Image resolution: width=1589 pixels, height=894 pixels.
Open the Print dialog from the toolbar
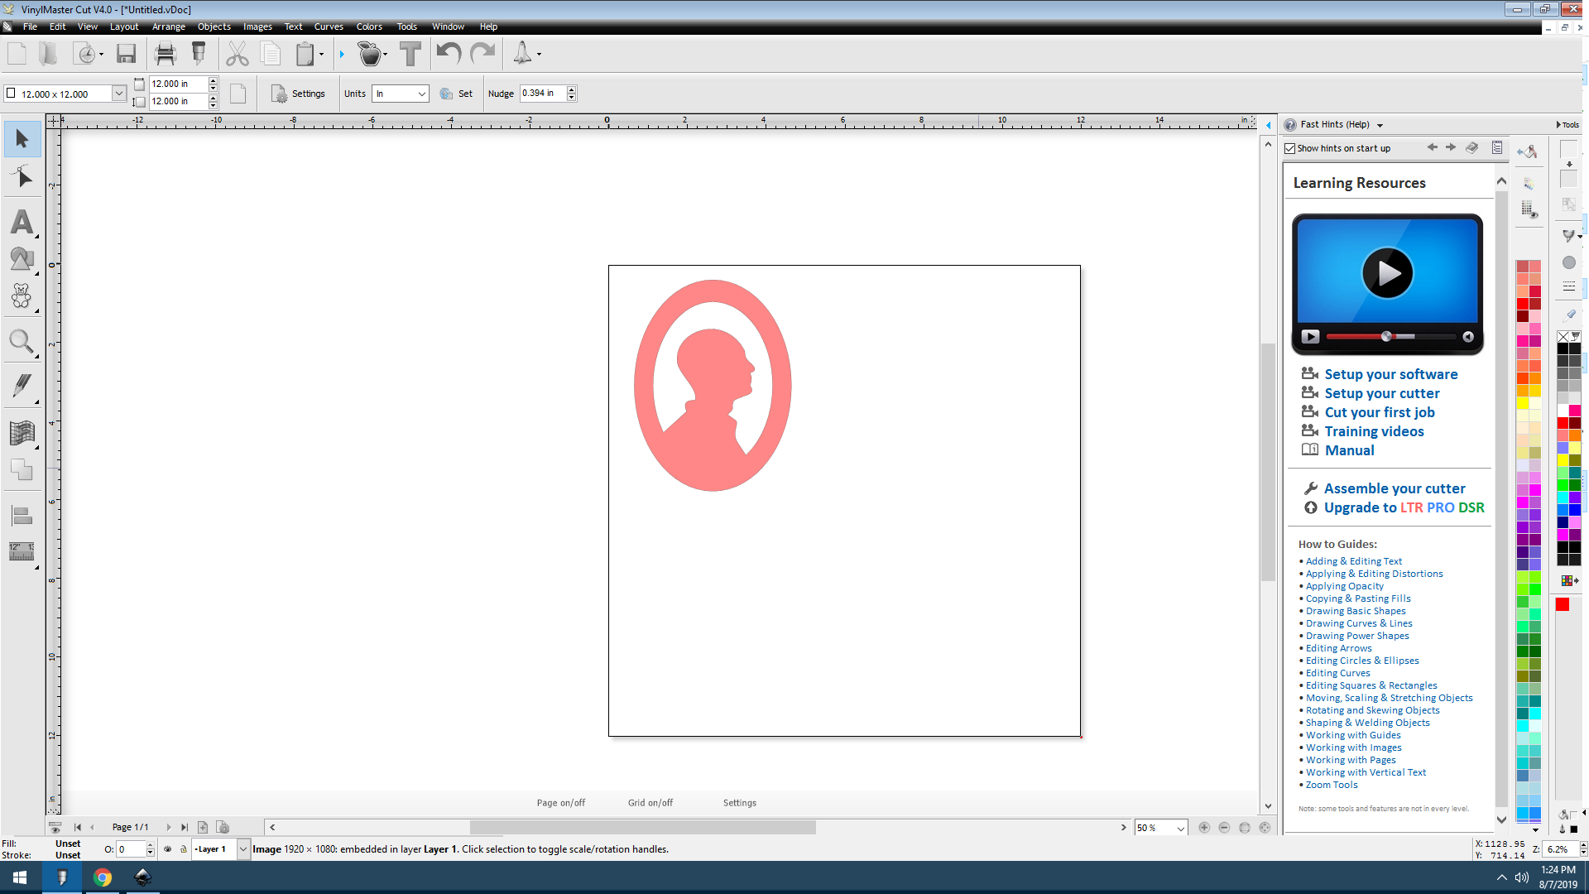point(165,53)
